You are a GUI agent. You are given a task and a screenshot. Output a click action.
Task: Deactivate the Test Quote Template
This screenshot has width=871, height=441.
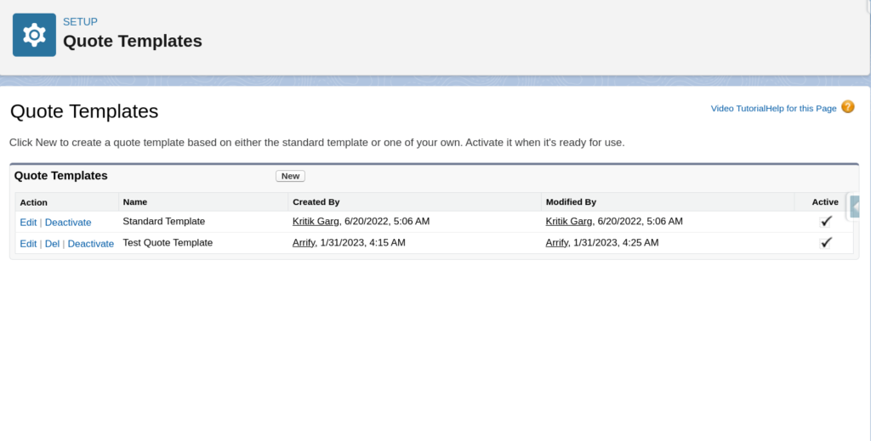[90, 243]
